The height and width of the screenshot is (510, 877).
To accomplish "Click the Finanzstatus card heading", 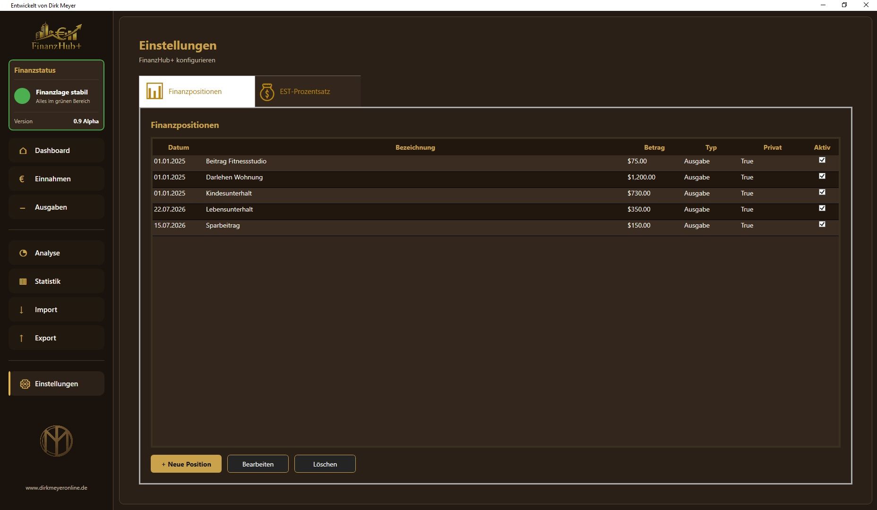I will [35, 70].
